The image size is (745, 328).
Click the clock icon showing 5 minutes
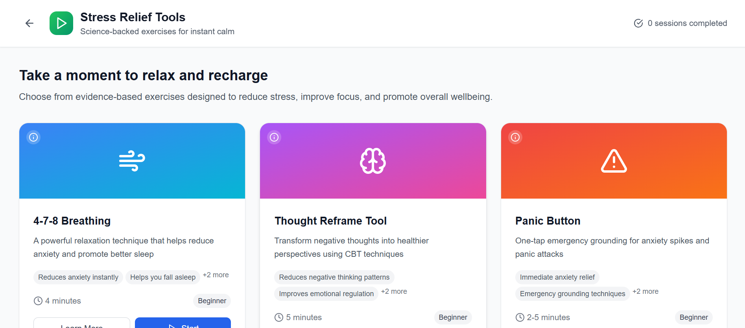tap(279, 317)
